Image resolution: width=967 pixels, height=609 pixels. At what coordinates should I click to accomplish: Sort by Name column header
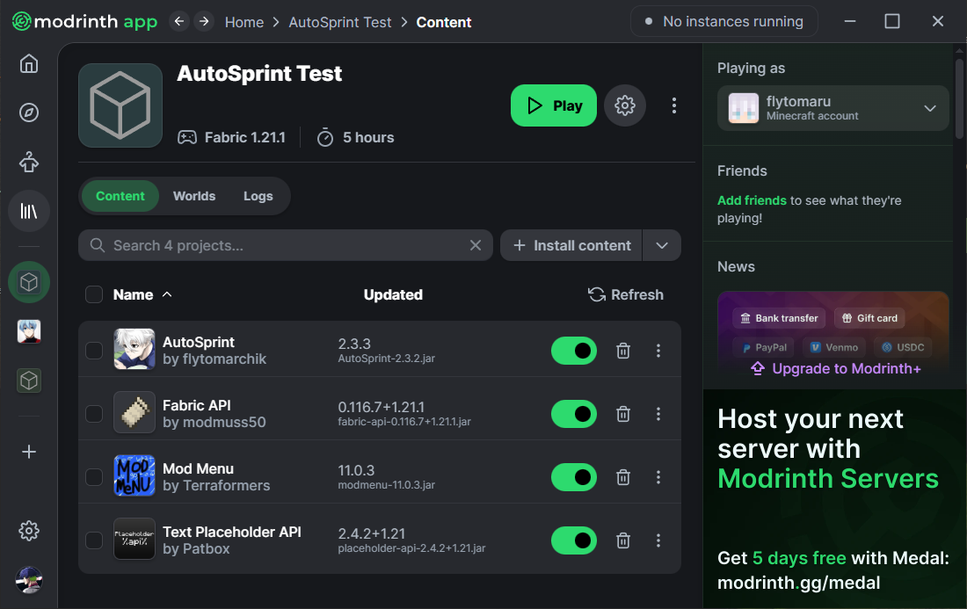coord(142,294)
